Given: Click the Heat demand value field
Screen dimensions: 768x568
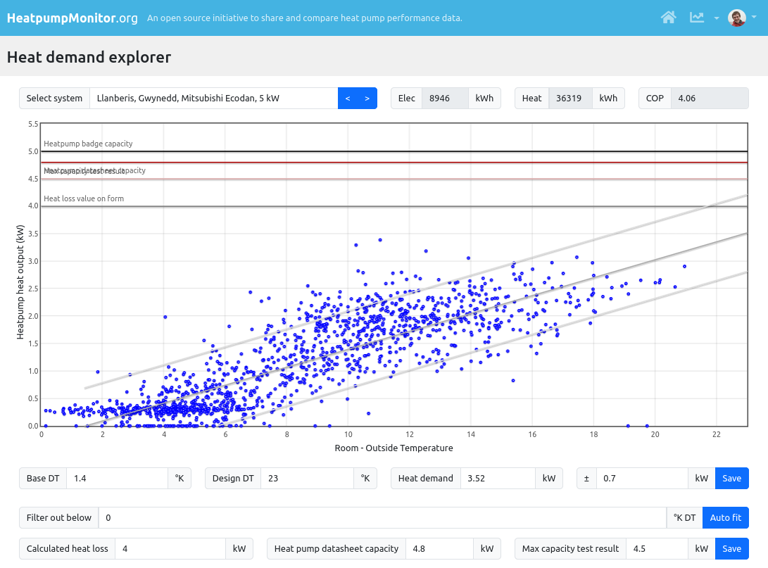Looking at the screenshot, I should pos(498,479).
